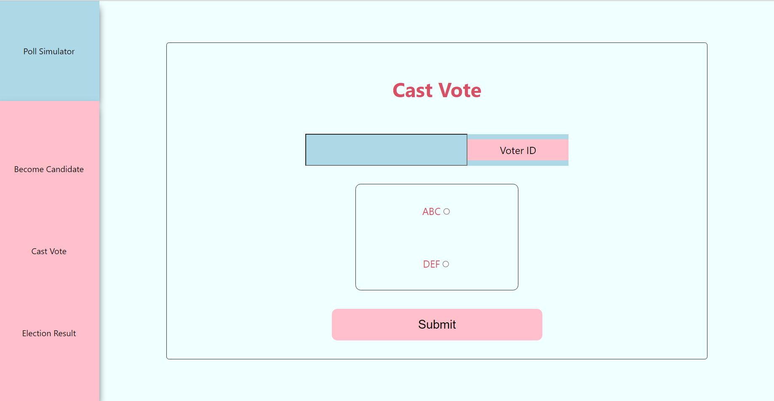Select the pink Submit control

[x=437, y=324]
